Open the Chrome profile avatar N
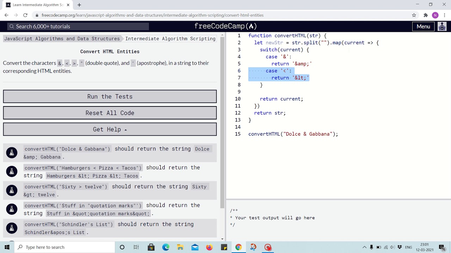Viewport: 451px width, 253px height. tap(435, 15)
